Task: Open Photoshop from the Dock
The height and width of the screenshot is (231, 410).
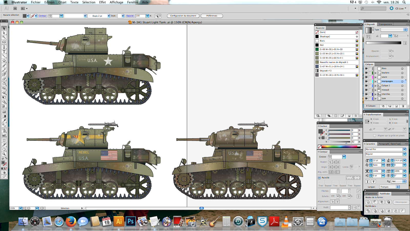Action: pyautogui.click(x=130, y=221)
